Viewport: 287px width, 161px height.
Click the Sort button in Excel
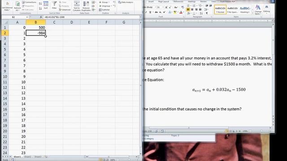46,5
